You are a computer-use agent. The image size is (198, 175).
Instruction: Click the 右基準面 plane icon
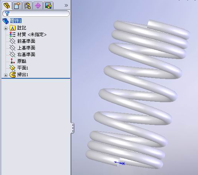click(x=13, y=54)
